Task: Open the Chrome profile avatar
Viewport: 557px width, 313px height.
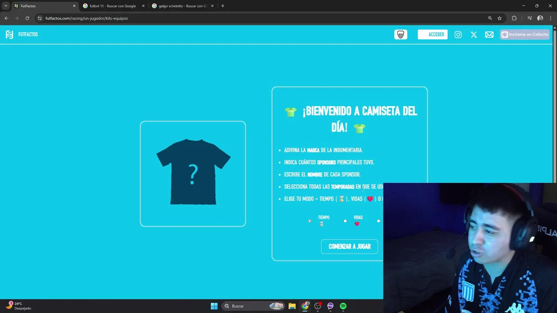Action: point(540,18)
